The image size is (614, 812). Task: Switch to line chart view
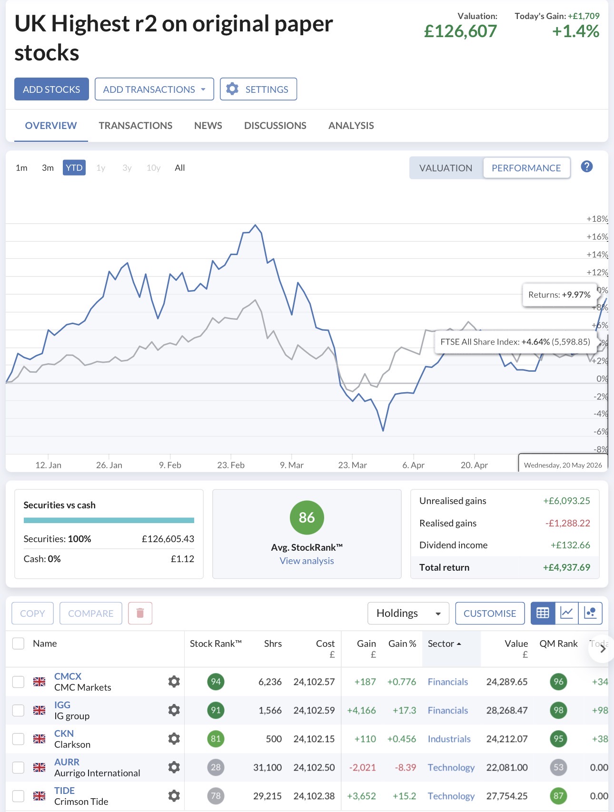point(567,613)
